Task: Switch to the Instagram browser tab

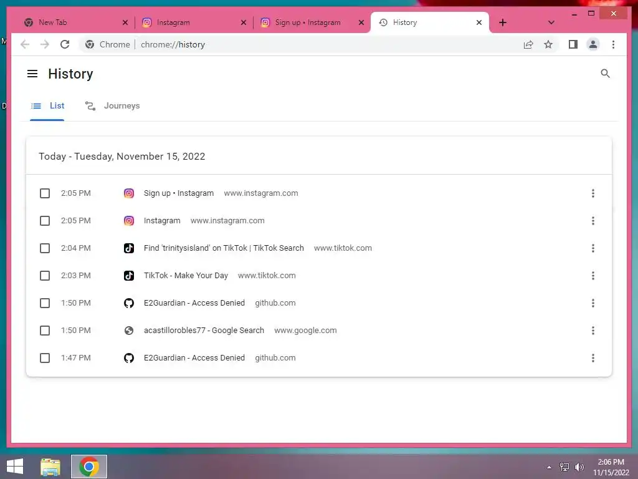Action: (x=193, y=22)
